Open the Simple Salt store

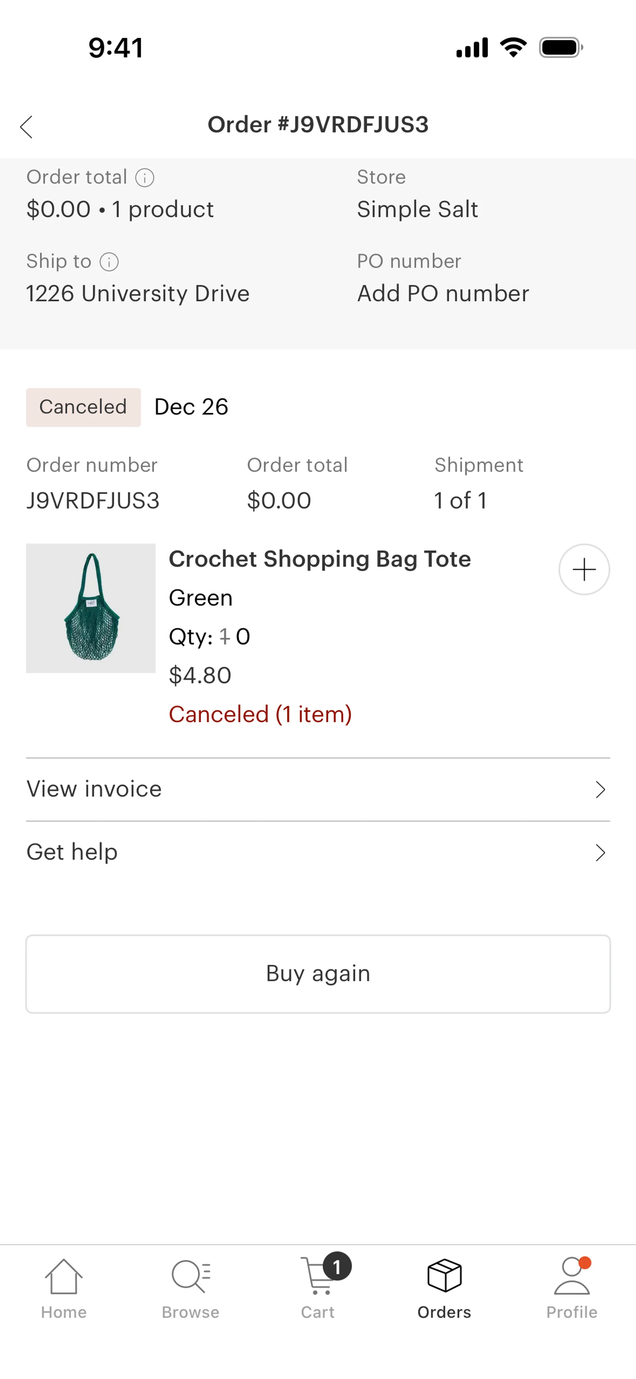417,209
